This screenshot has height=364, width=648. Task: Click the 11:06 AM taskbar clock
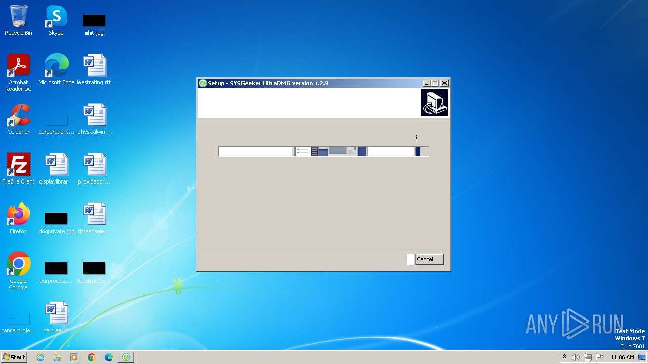tap(622, 357)
